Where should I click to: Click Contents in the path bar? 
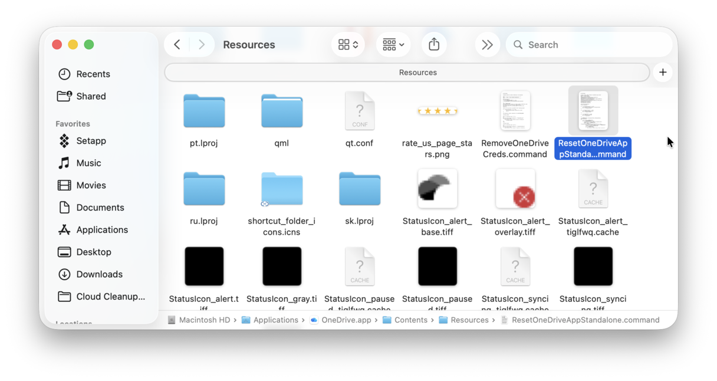coord(405,320)
